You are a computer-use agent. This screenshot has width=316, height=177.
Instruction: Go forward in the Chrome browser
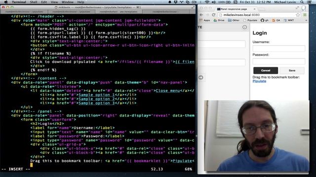(207, 15)
